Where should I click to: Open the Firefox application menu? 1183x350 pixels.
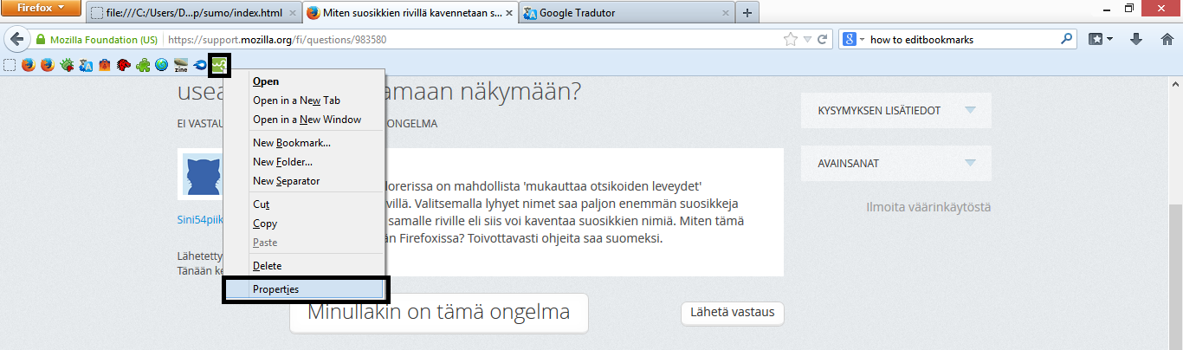(42, 10)
